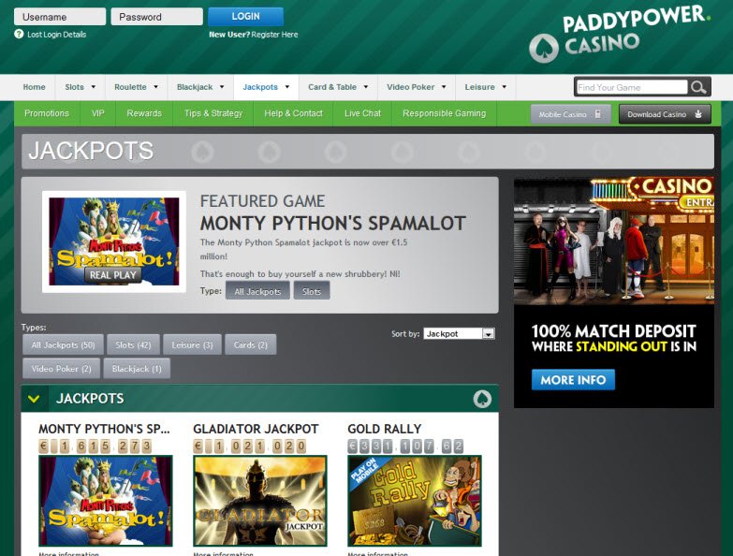Viewport: 733px width, 556px height.
Task: Click the Spamalot jackpot amount €1,615,273
Action: 95,446
